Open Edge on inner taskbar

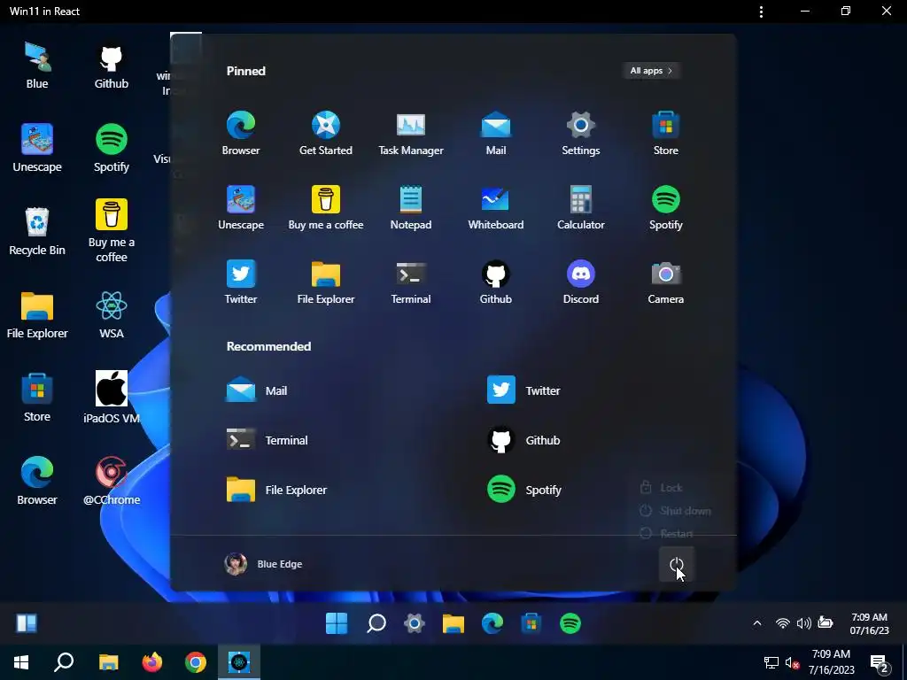click(492, 623)
